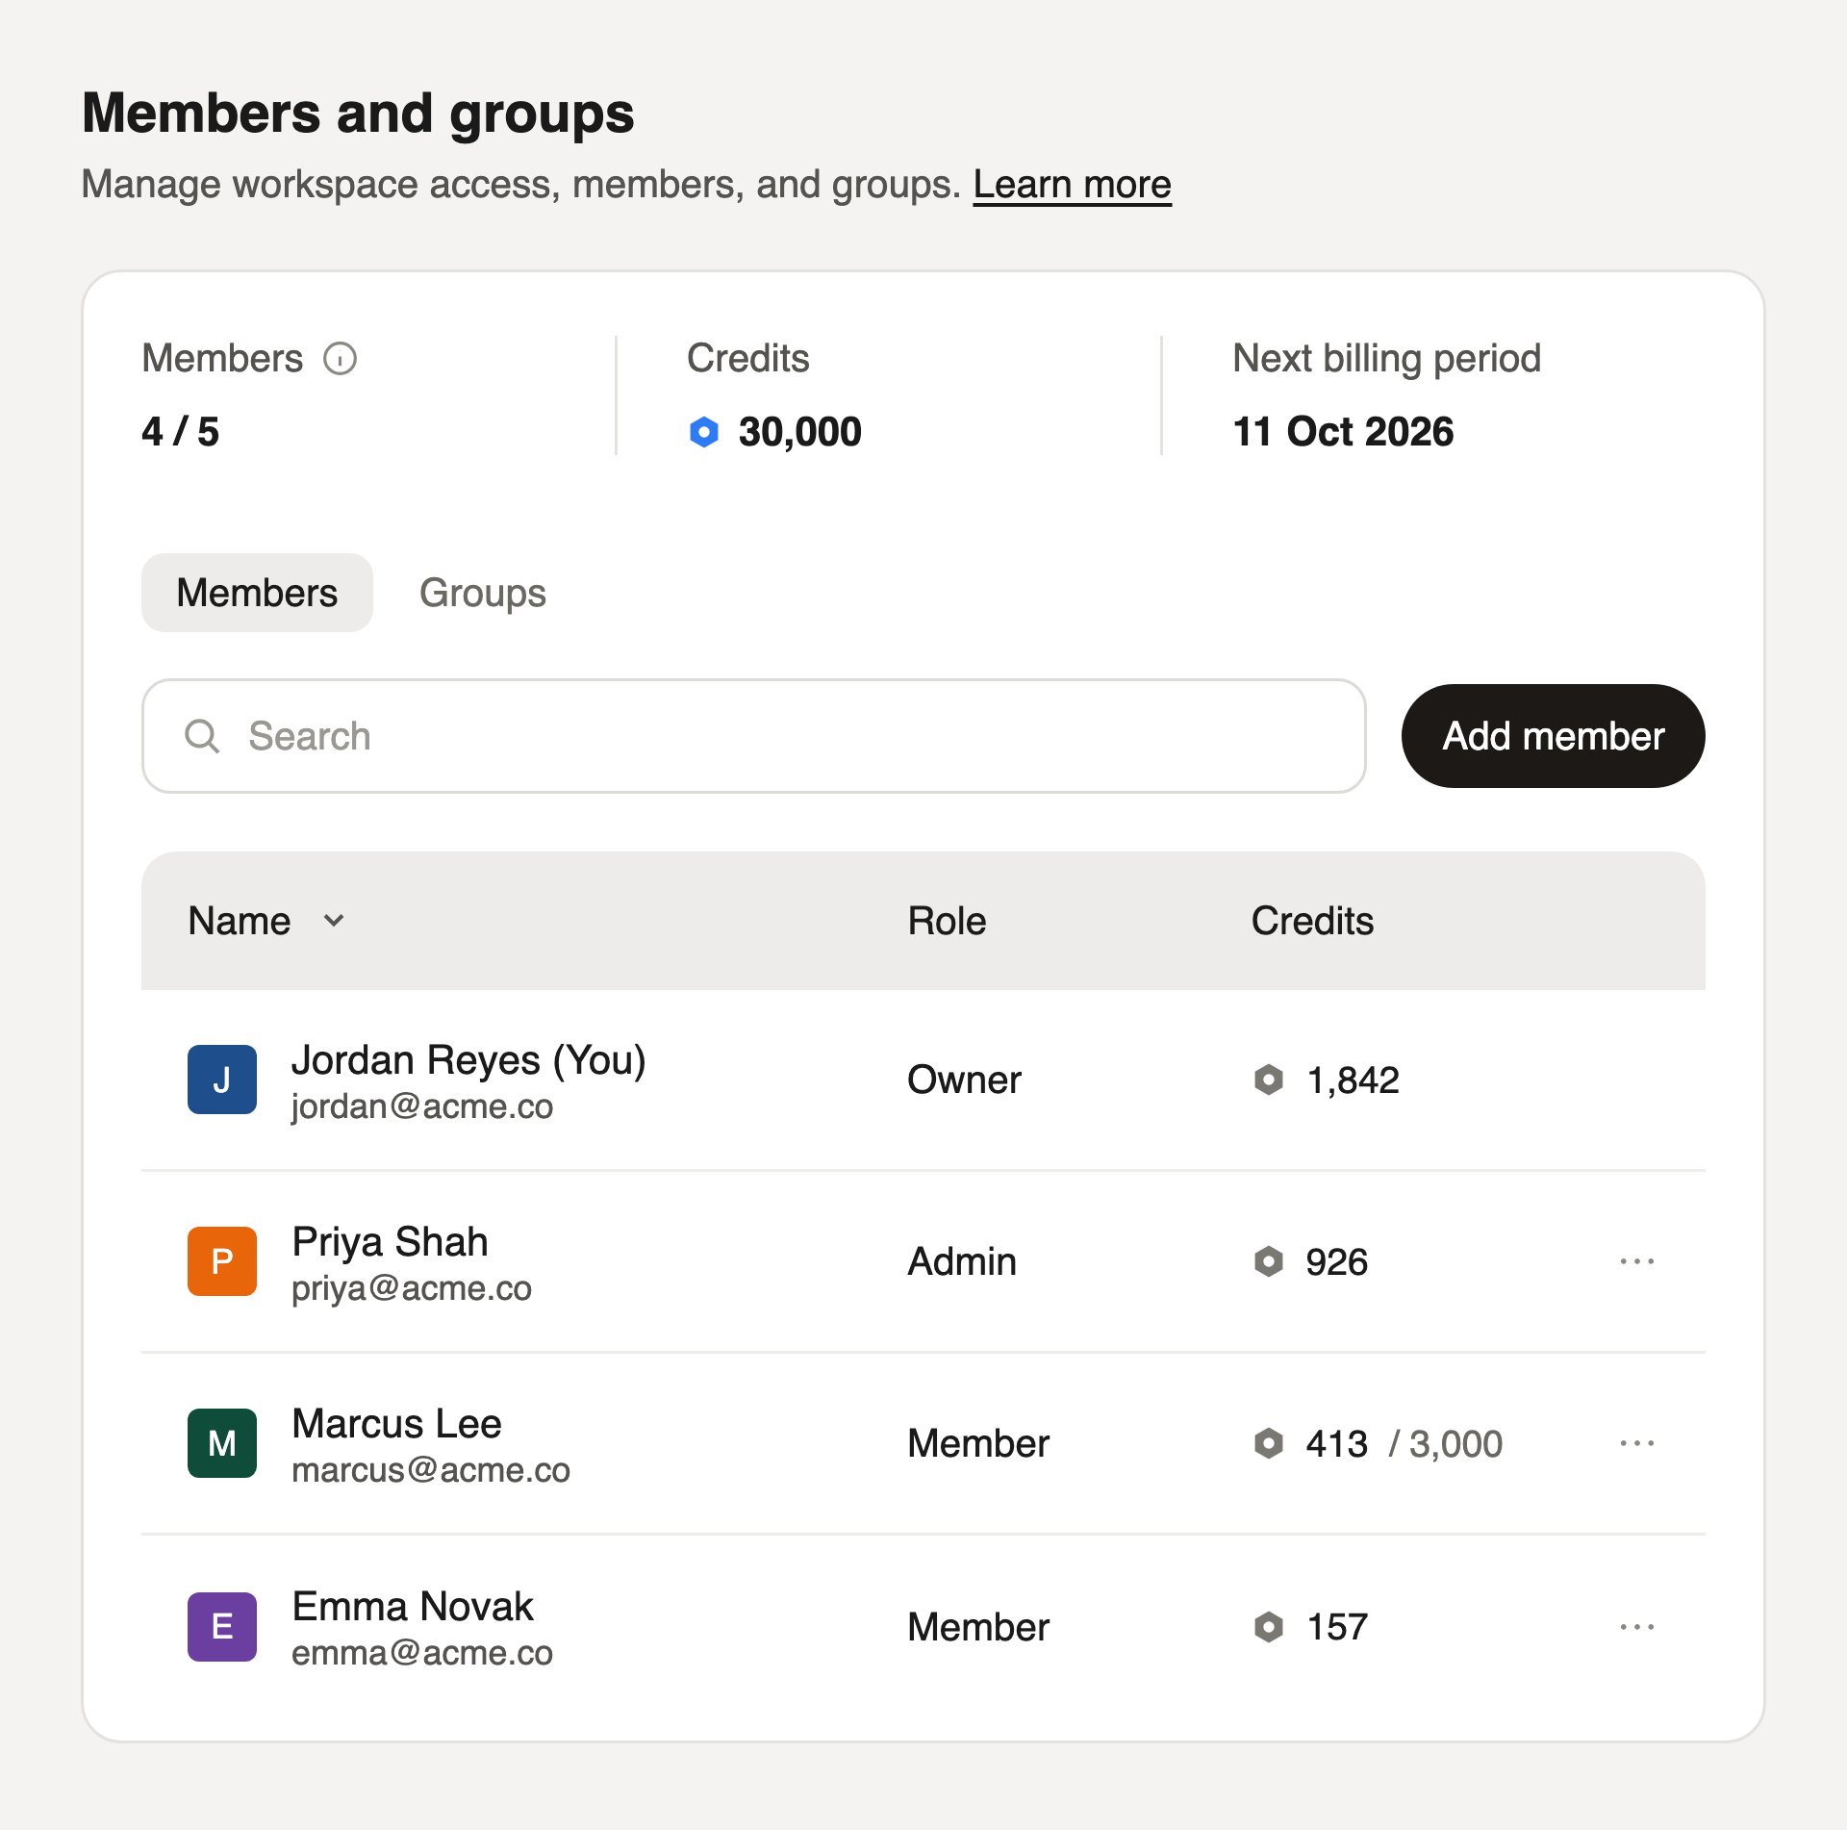Select the name Emma Novak
Screen dimensions: 1847x1830
coord(413,1607)
